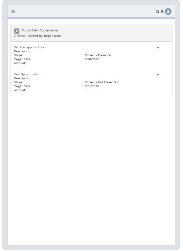Open the user profile avatar
The width and height of the screenshot is (183, 251).
[168, 12]
